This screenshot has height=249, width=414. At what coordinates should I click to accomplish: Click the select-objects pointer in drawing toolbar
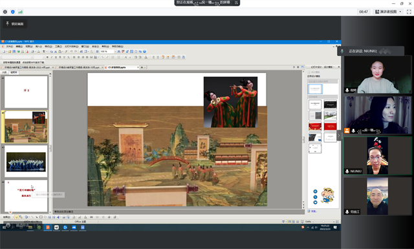click(x=16, y=217)
